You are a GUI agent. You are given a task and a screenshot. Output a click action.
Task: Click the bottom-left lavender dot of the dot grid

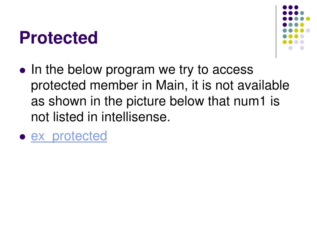290,48
